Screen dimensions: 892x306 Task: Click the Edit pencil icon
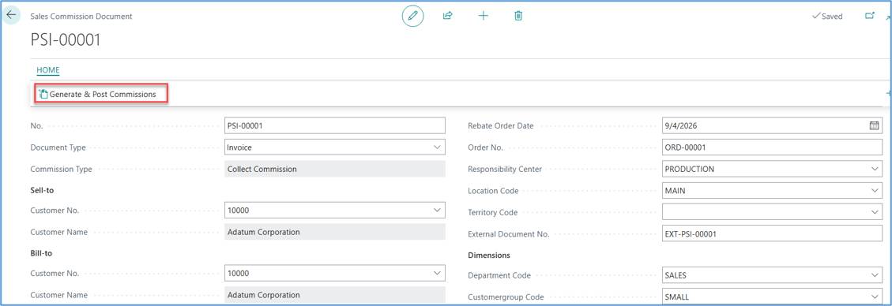coord(413,16)
